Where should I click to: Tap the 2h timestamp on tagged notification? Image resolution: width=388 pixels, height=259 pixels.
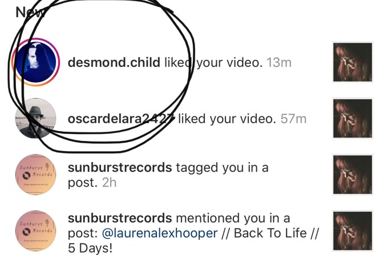(109, 183)
